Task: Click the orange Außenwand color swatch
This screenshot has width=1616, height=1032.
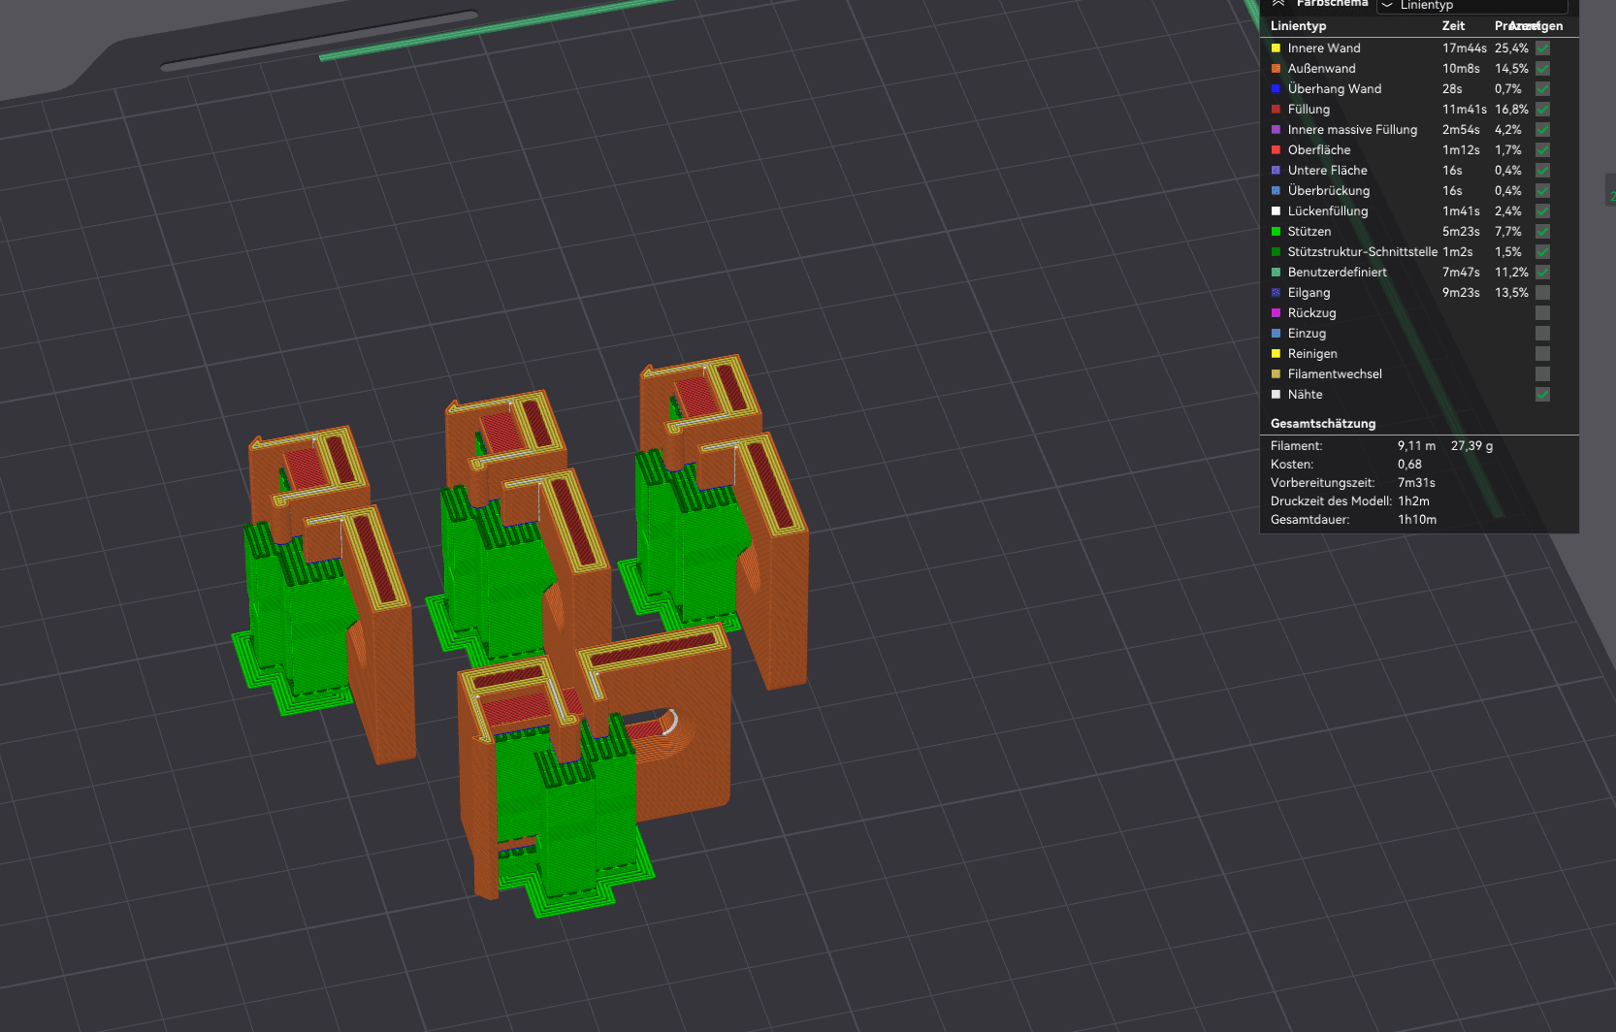Action: (x=1276, y=68)
